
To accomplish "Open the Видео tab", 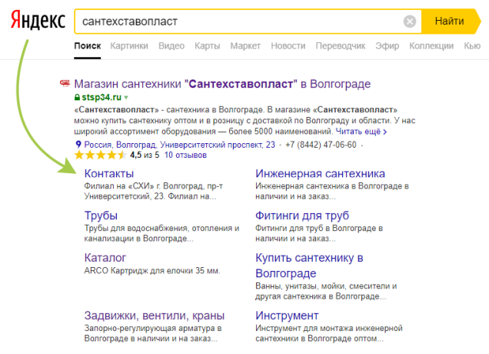I will coord(171,46).
